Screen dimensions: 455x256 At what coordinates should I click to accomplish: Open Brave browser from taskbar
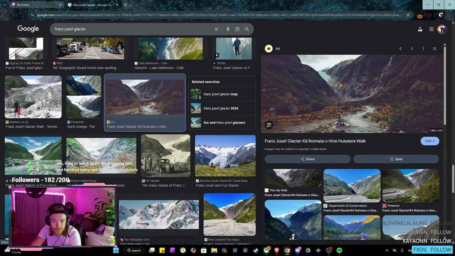tap(277, 250)
